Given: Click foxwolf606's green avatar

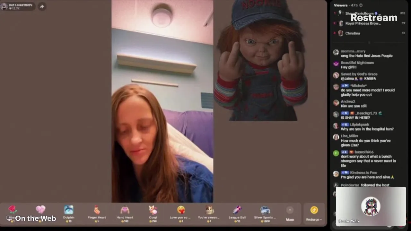Looking at the screenshot, I should coord(336,153).
